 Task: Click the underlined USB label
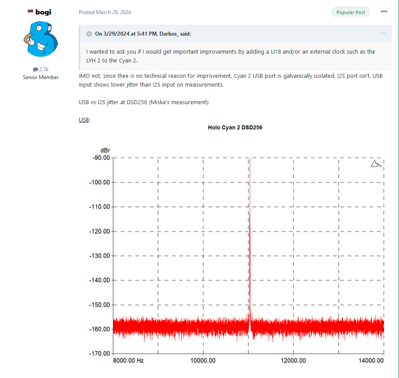[x=84, y=120]
